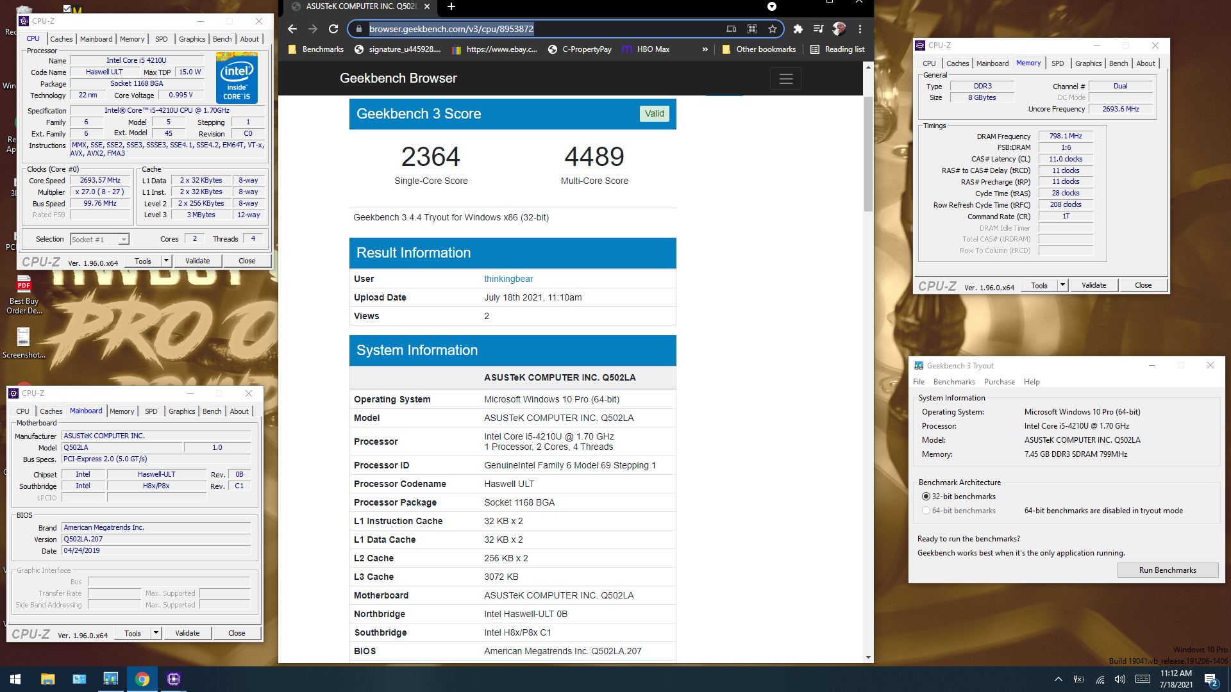This screenshot has width=1231, height=692.
Task: Expand Geekbench Browser hamburger menu
Action: 786,79
